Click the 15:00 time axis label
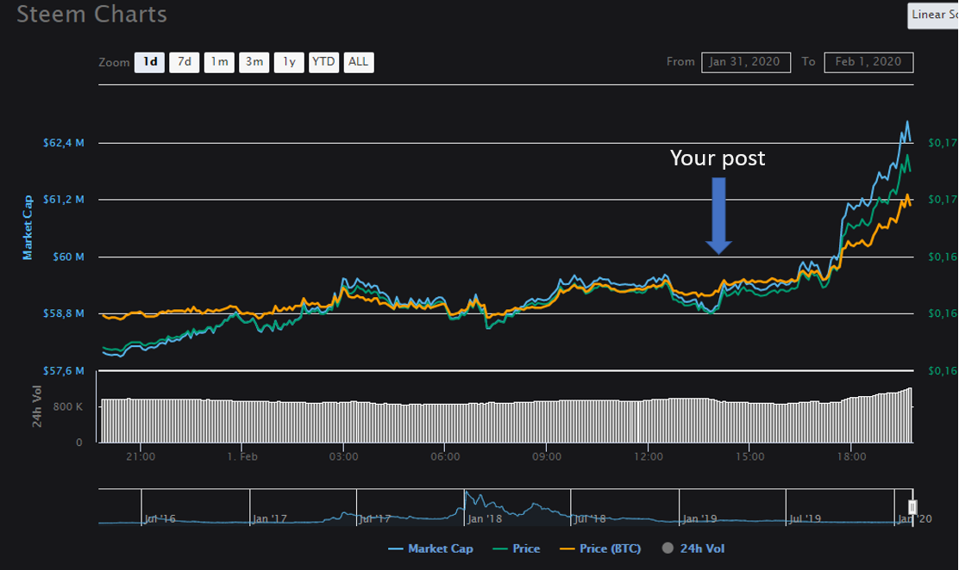Screen dimensions: 959x570 click(749, 456)
